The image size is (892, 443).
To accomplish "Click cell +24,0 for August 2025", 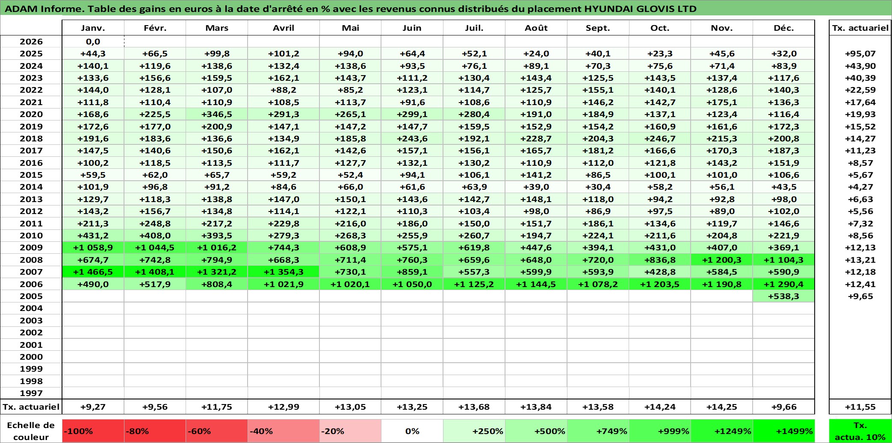I will coord(536,53).
